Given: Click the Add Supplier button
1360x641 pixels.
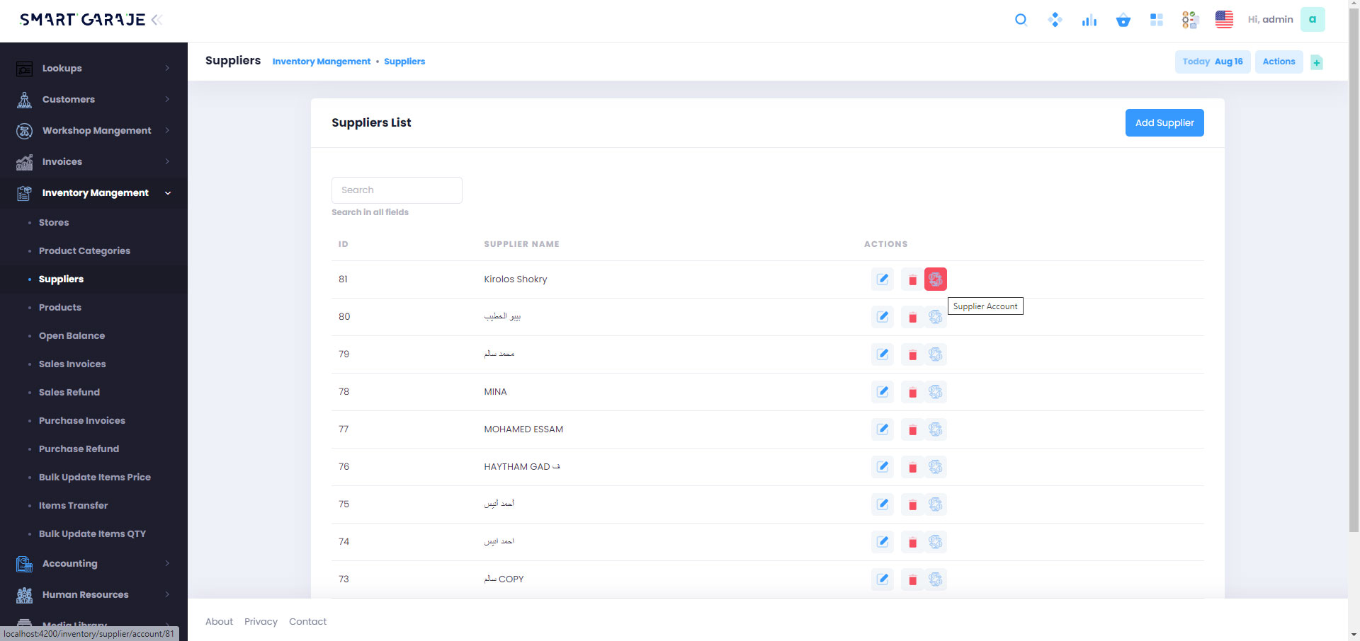Looking at the screenshot, I should pos(1164,123).
